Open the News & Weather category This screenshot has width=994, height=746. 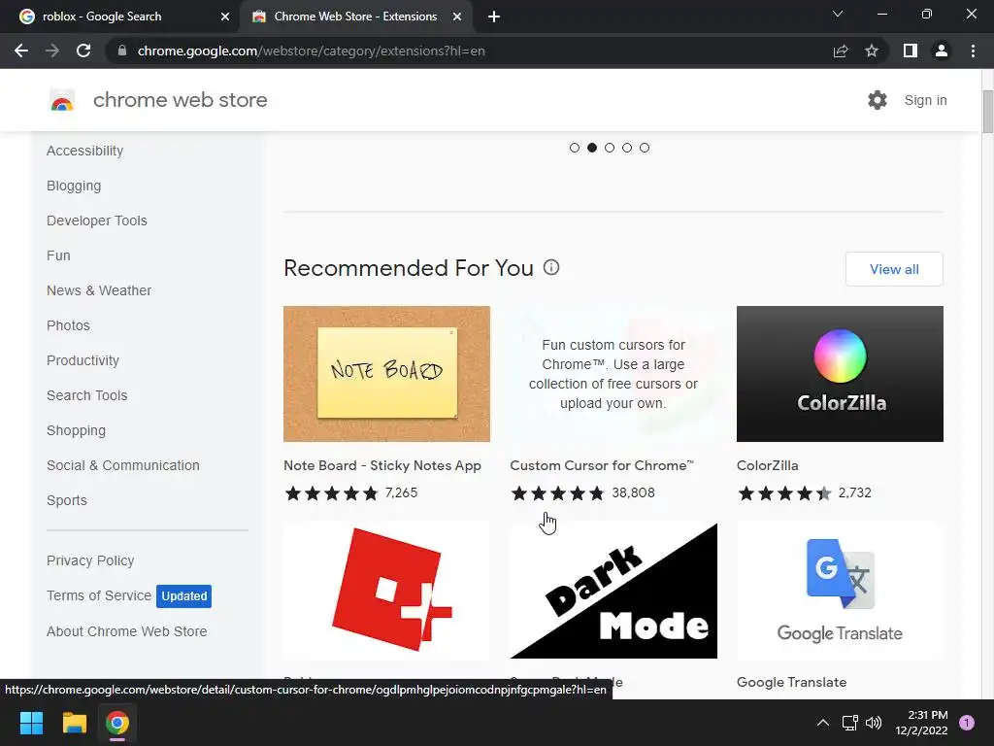(99, 290)
